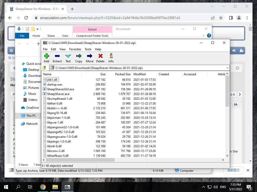This screenshot has height=192, width=257.
Task: Select SheepShaver.exe in the file list
Action: pyautogui.click(x=58, y=94)
